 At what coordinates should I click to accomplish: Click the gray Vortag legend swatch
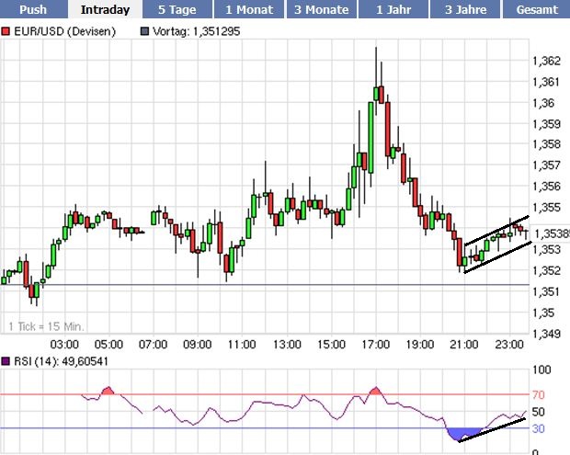144,31
